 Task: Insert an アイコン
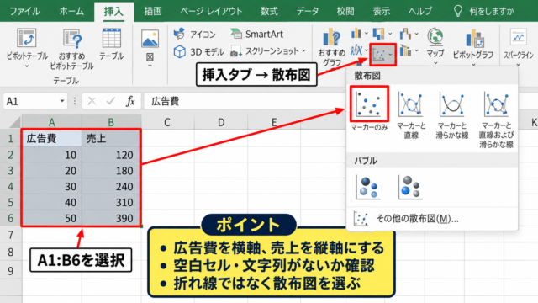[195, 34]
